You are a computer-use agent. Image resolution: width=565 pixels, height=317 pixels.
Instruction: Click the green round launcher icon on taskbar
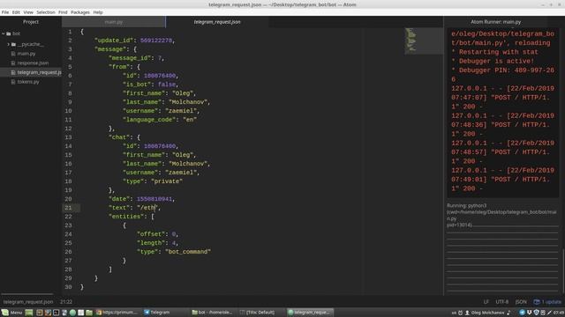click(72, 313)
